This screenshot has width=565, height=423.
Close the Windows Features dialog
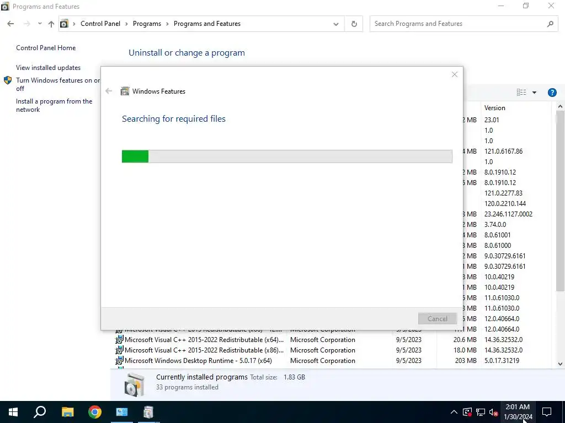tap(455, 74)
